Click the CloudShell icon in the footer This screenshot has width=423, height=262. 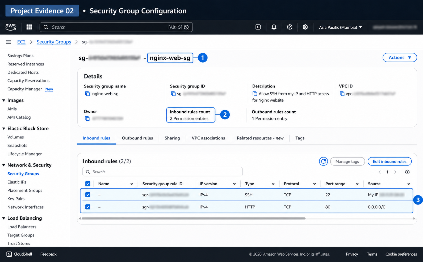pyautogui.click(x=9, y=254)
